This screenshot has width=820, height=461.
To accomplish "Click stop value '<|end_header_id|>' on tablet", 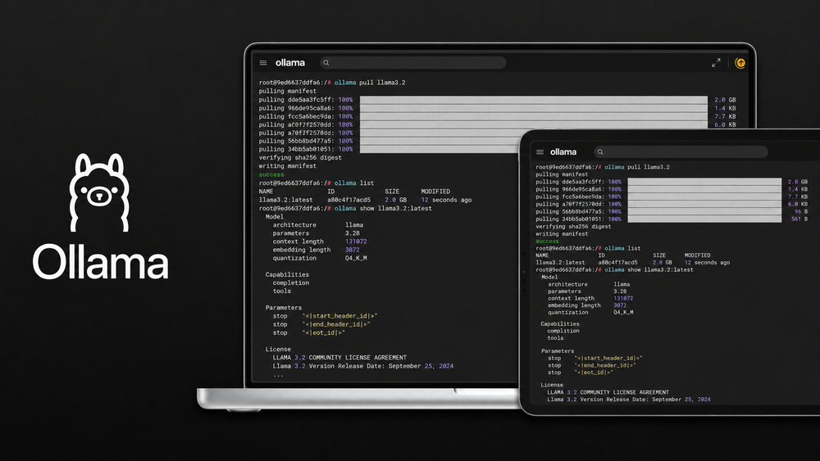I will [x=605, y=365].
